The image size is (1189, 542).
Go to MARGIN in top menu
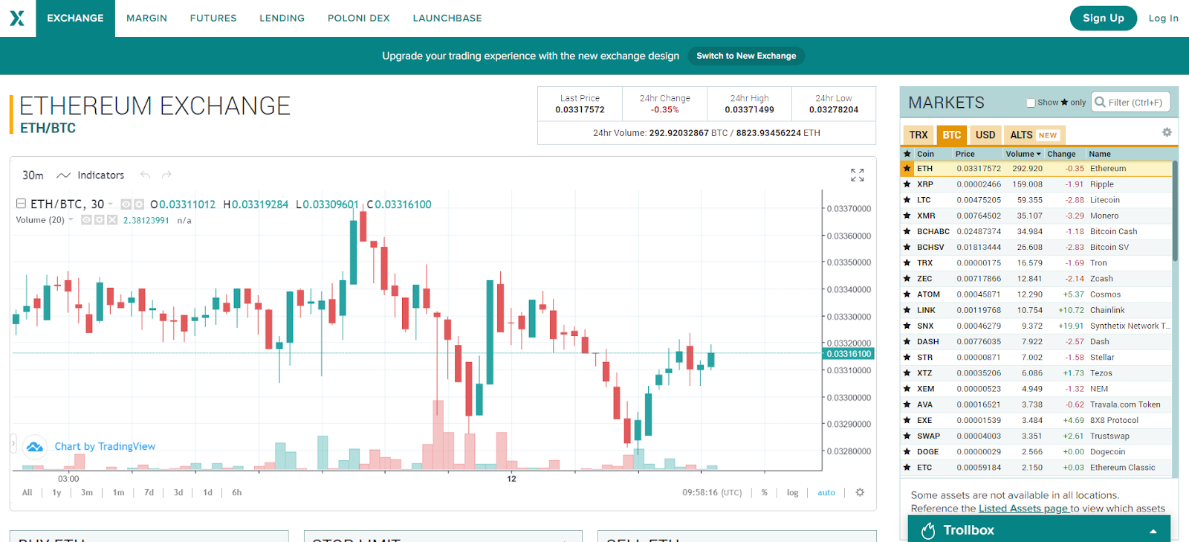(x=146, y=18)
